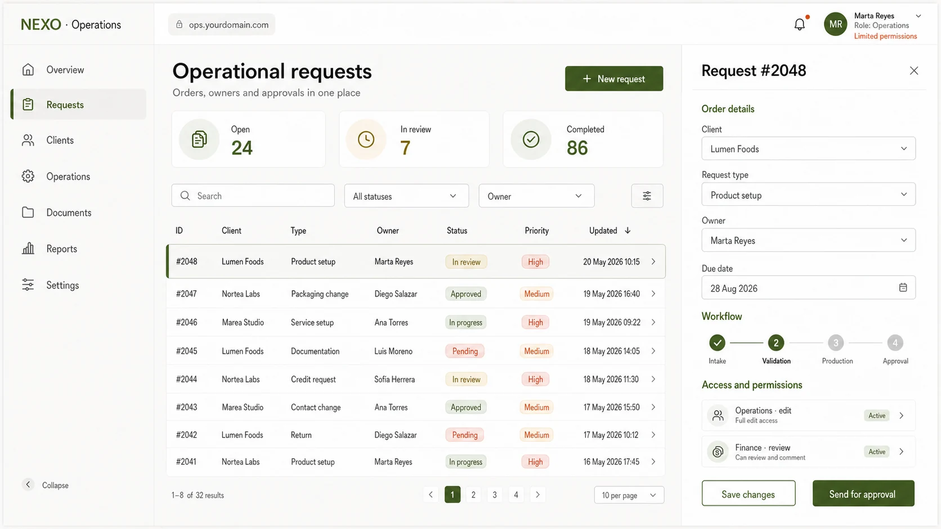This screenshot has height=529, width=941.
Task: Click Sofia Herrera owner cell
Action: point(395,379)
